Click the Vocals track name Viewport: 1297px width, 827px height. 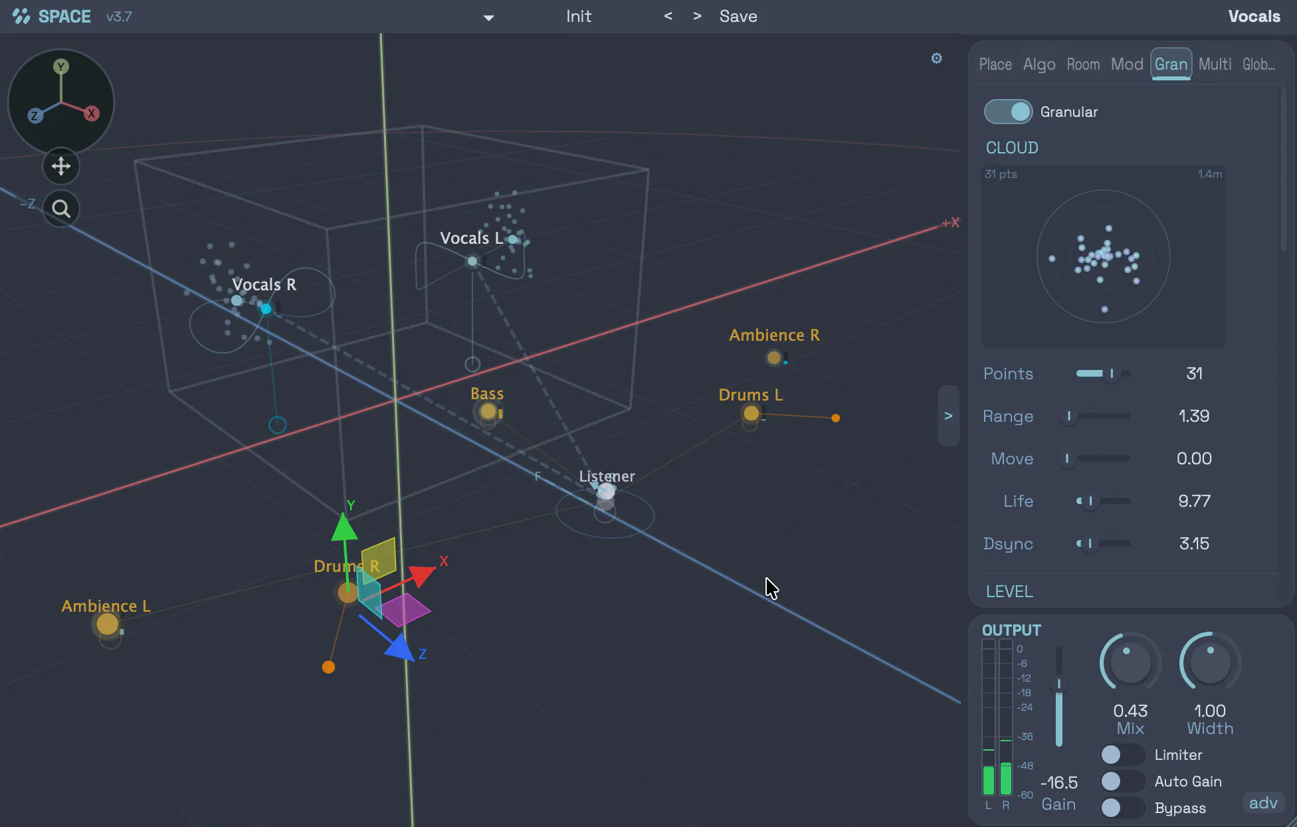click(x=1254, y=16)
